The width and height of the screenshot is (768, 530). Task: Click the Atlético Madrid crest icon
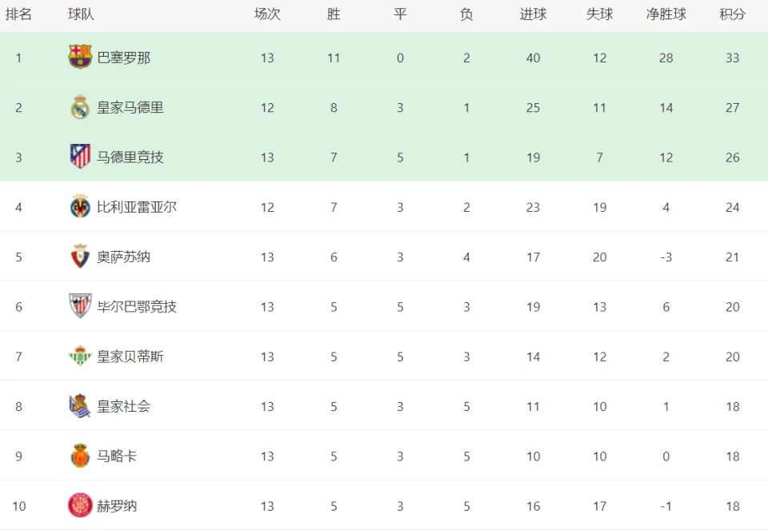(80, 157)
